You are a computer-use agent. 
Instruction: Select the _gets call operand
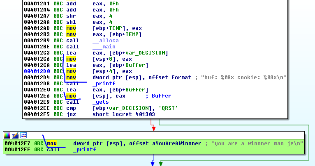tap(101, 102)
